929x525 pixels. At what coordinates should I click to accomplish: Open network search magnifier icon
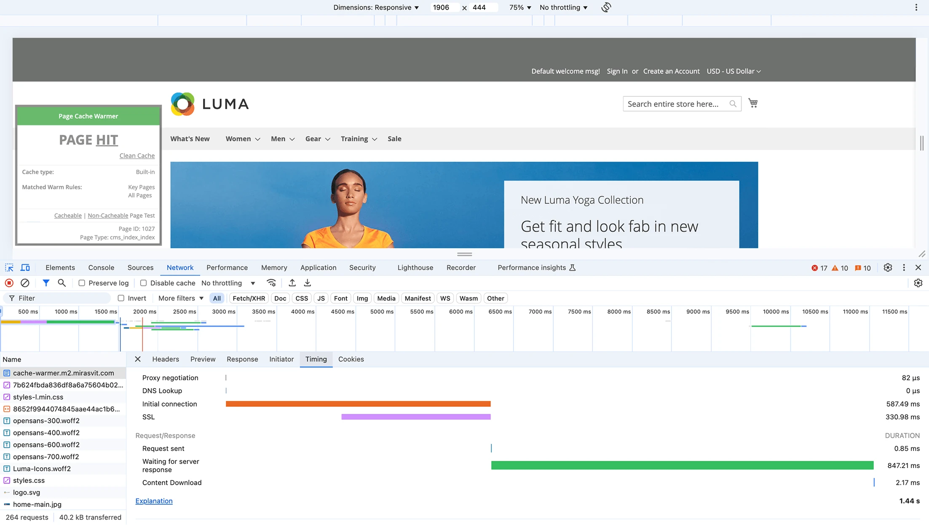pyautogui.click(x=62, y=283)
